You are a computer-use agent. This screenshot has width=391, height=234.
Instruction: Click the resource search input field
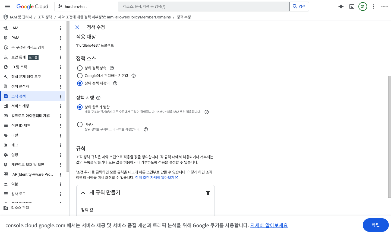204,7
